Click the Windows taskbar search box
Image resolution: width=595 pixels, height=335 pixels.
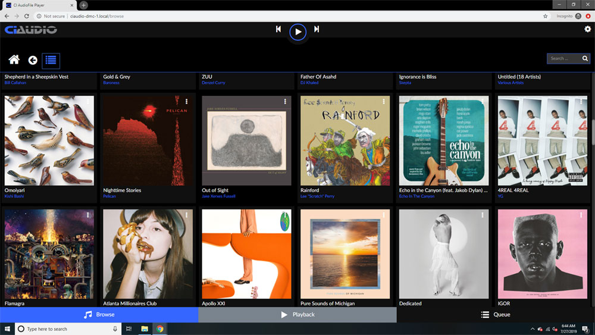click(68, 328)
